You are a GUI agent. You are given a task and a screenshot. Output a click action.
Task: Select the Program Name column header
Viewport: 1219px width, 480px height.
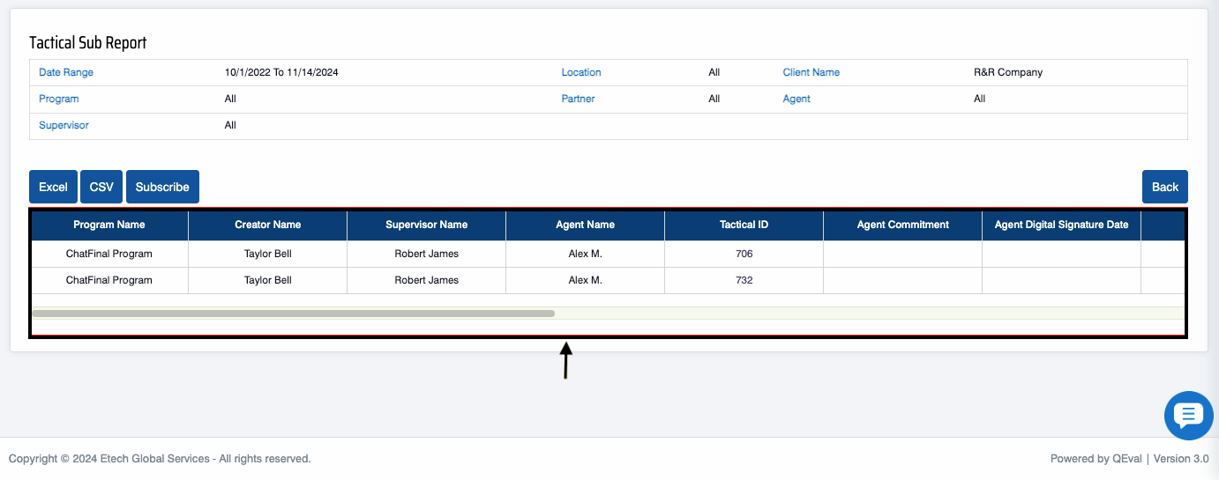[x=109, y=225]
